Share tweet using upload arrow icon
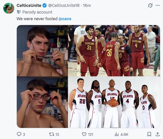 [158, 134]
